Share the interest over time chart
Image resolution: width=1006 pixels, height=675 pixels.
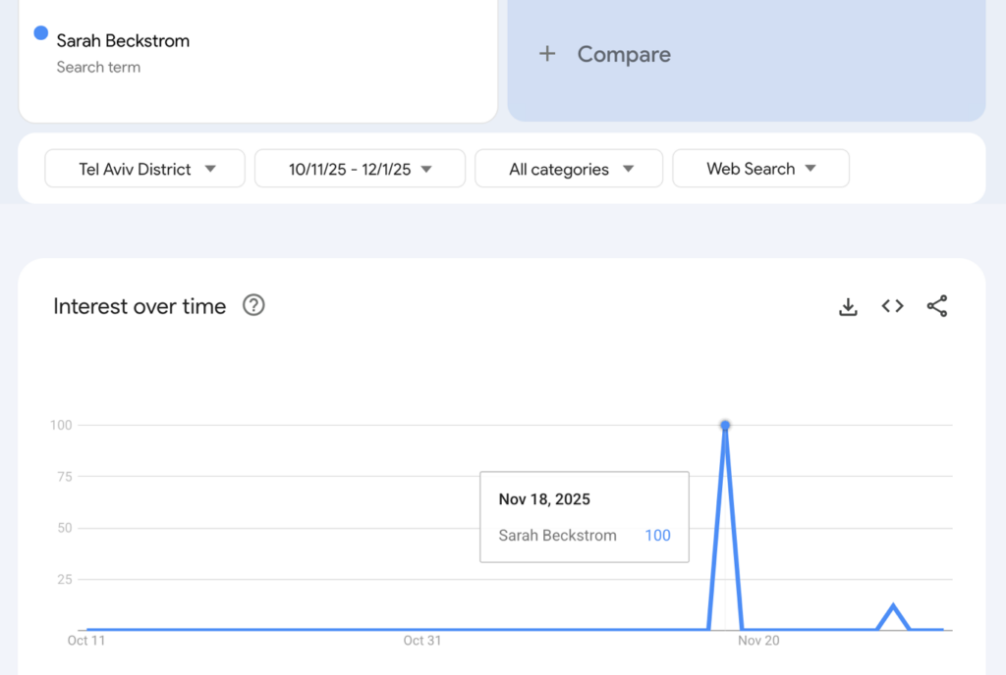tap(937, 306)
